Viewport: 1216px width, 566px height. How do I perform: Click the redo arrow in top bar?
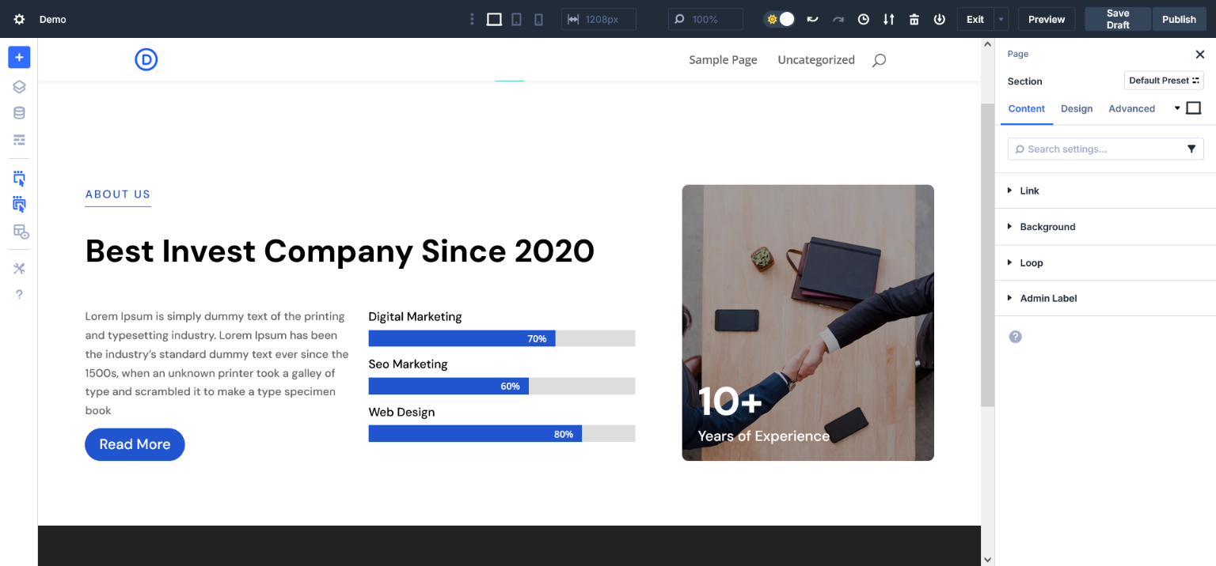click(838, 19)
